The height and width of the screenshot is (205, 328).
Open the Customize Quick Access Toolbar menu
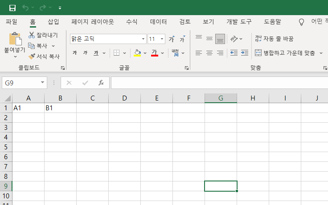click(60, 8)
